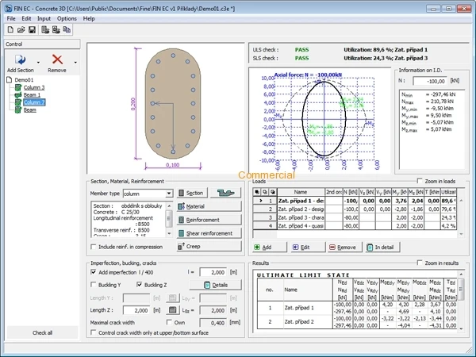This screenshot has height=357, width=476.
Task: Open Material settings
Action: 209,206
